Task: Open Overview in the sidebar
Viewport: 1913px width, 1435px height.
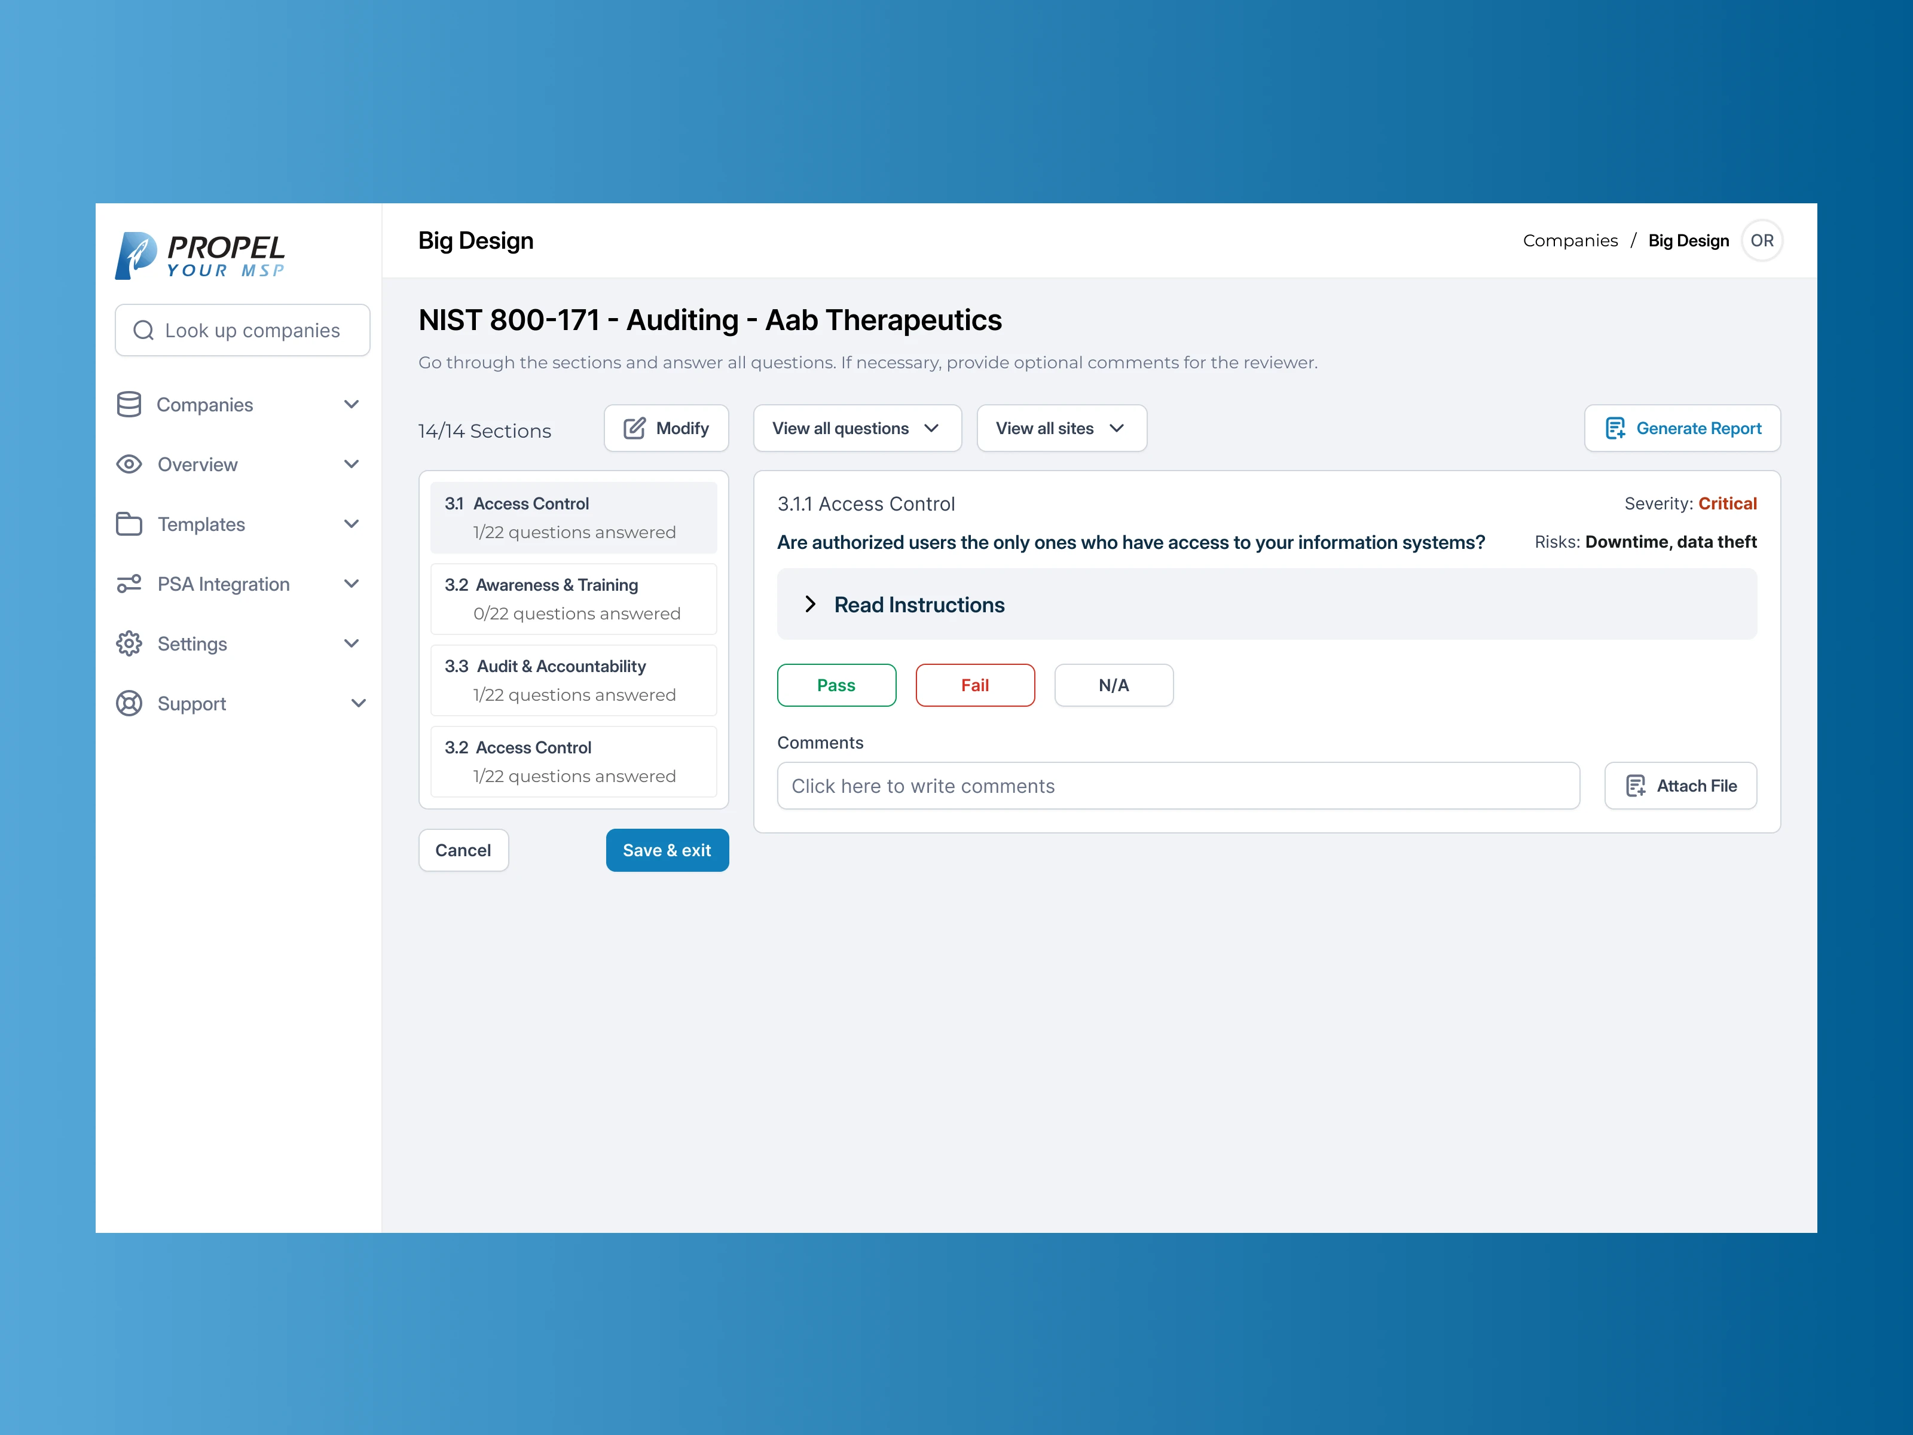Action: pyautogui.click(x=238, y=465)
